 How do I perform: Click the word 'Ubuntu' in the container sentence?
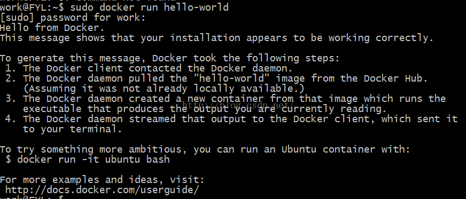(299, 149)
